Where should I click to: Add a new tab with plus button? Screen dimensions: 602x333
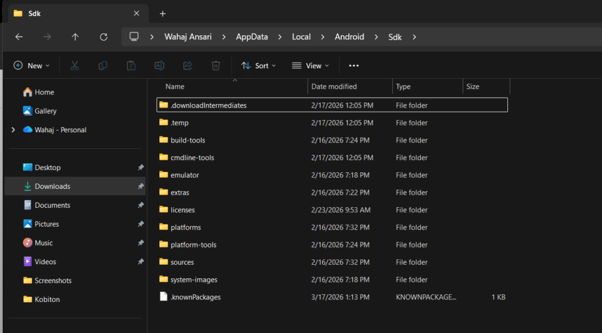point(163,14)
